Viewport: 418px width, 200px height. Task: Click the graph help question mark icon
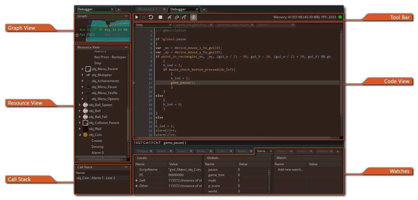77,35
